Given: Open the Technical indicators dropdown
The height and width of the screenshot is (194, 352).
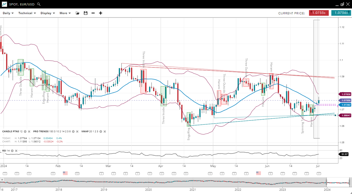Looking at the screenshot, I should point(27,13).
